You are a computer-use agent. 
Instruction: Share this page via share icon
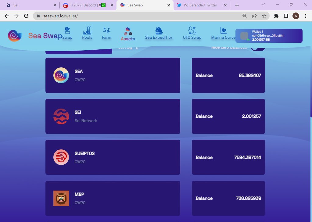click(x=254, y=16)
